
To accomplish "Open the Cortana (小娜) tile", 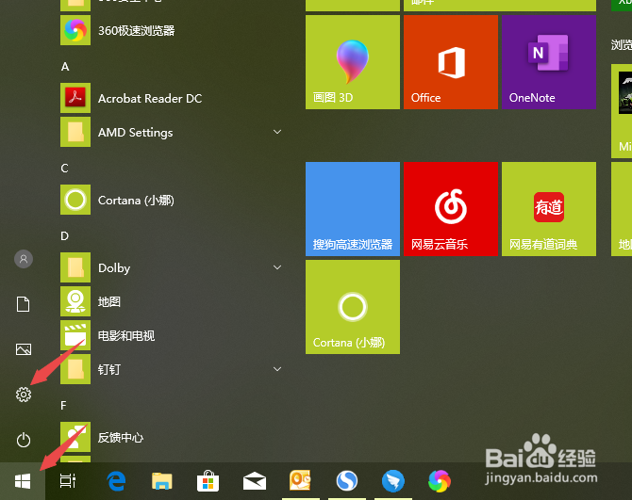I will [353, 307].
